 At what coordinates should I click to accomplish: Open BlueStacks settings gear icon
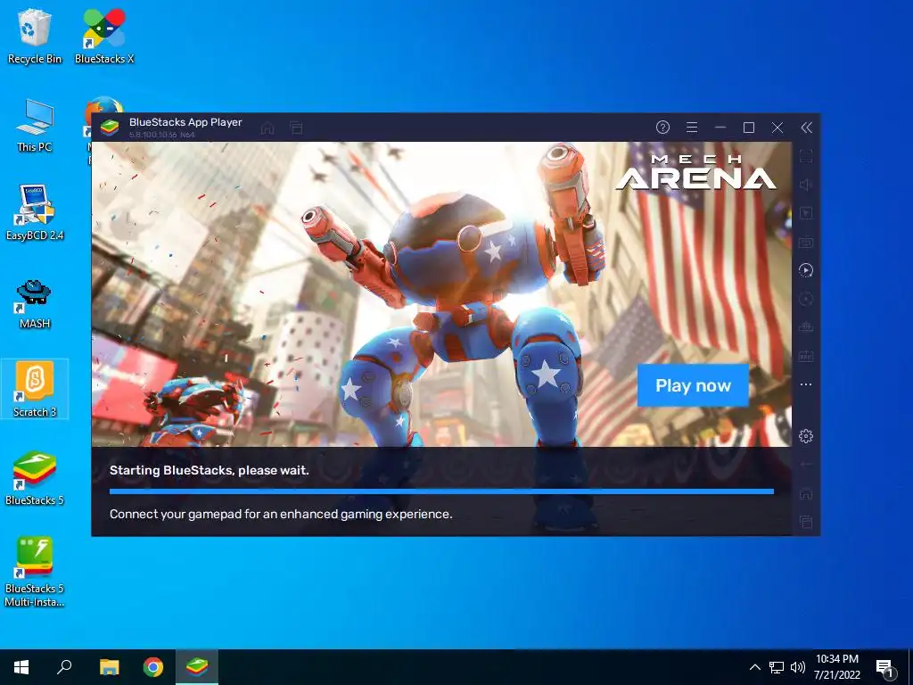tap(806, 435)
